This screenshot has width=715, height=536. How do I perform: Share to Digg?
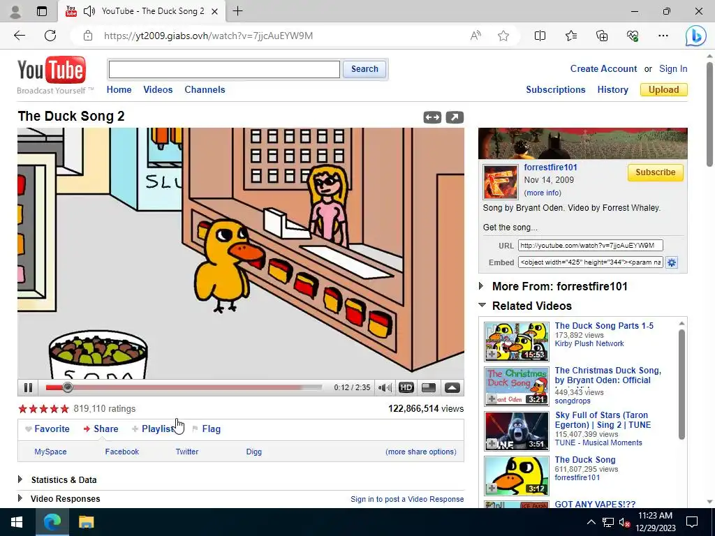tap(254, 452)
